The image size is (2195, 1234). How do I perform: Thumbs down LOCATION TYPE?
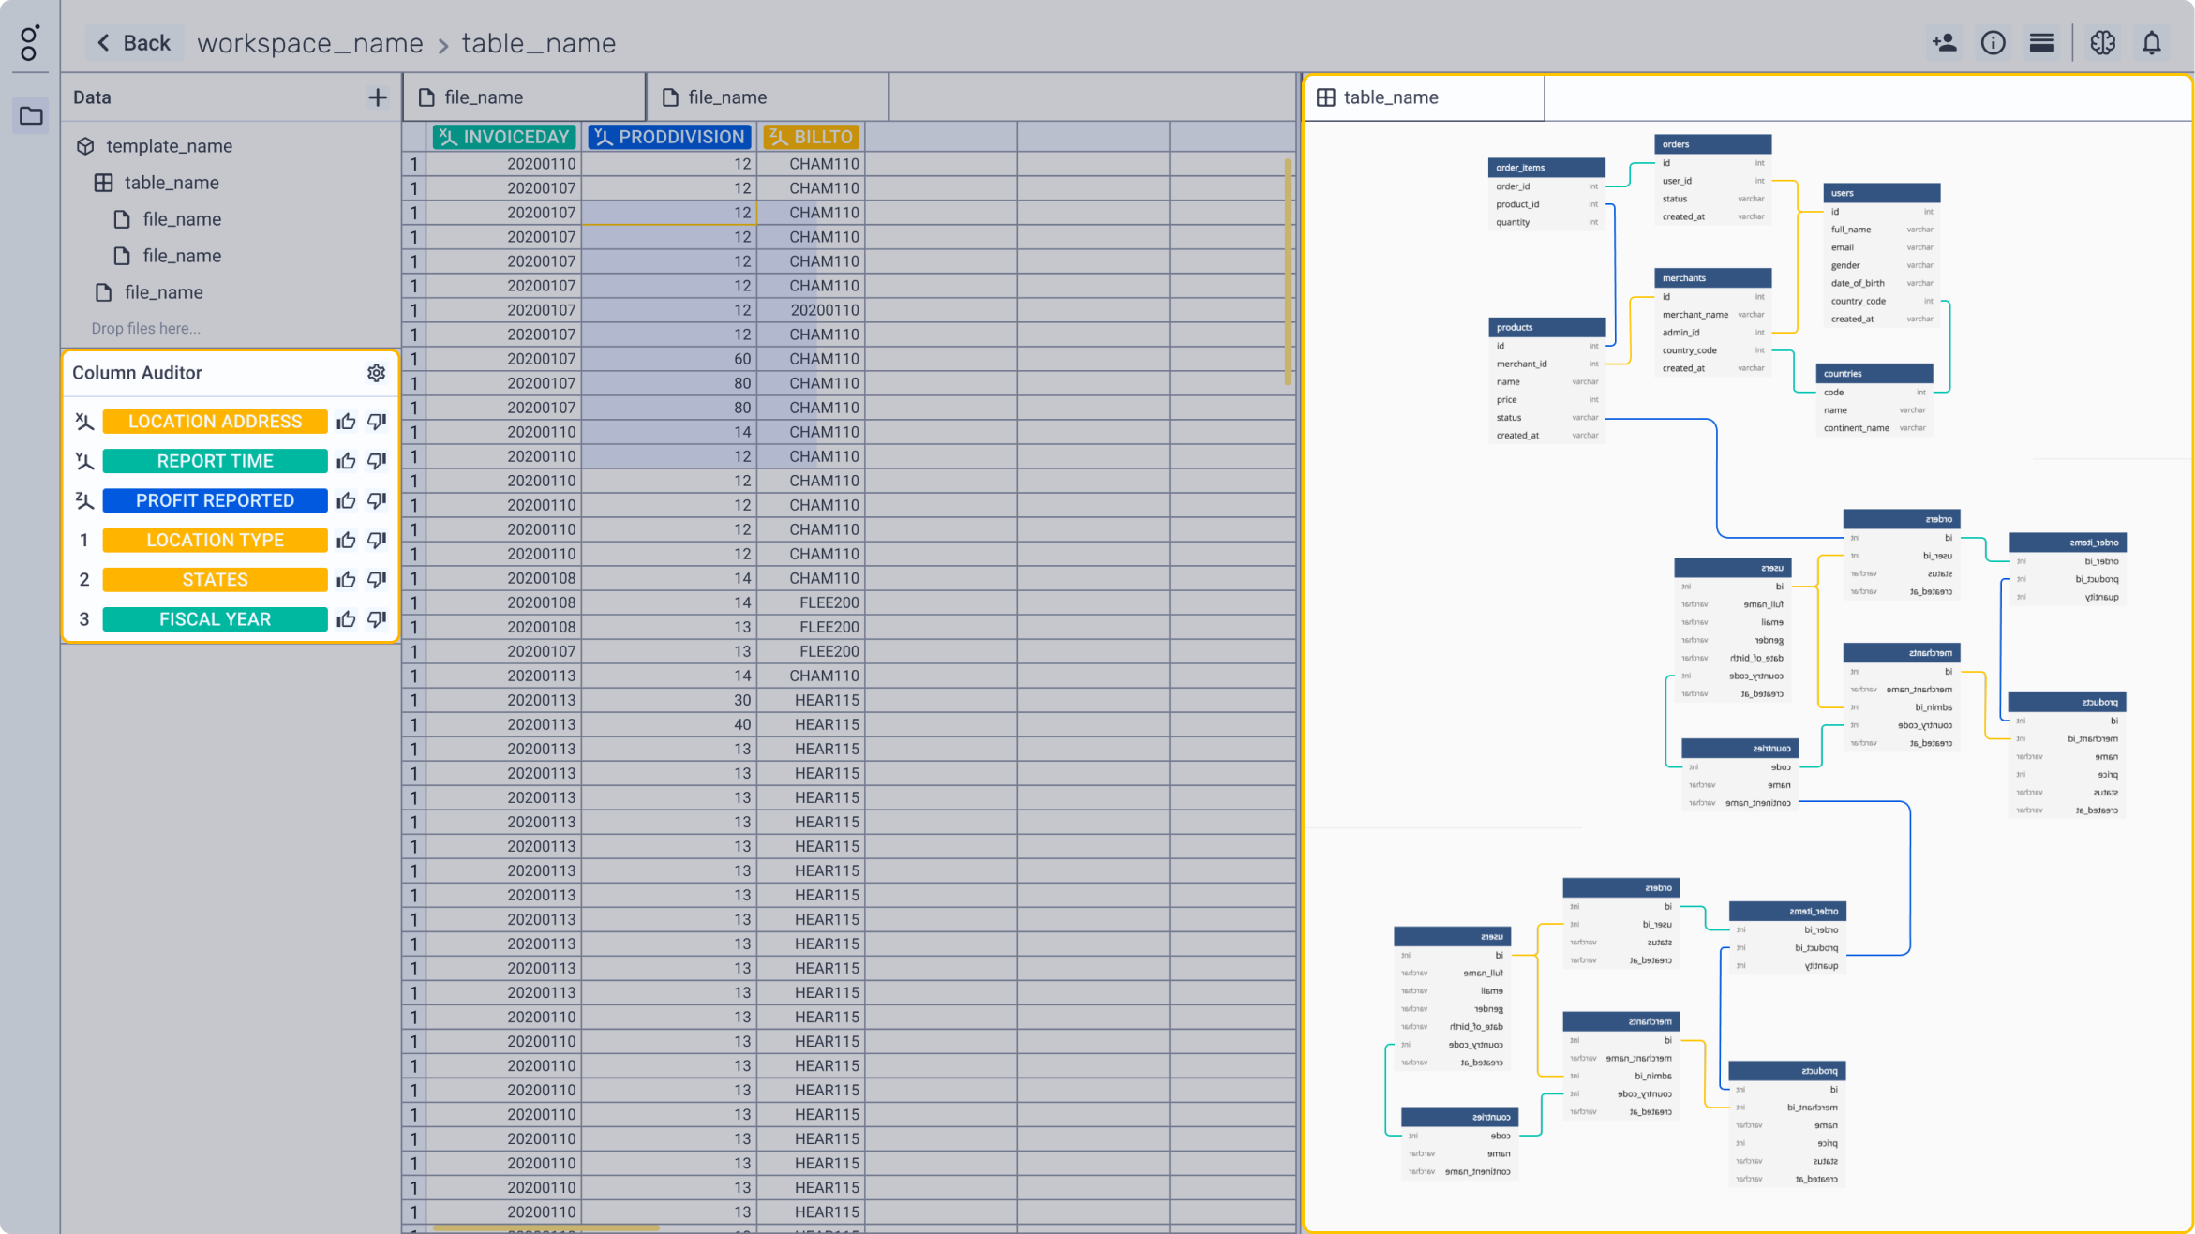377,541
